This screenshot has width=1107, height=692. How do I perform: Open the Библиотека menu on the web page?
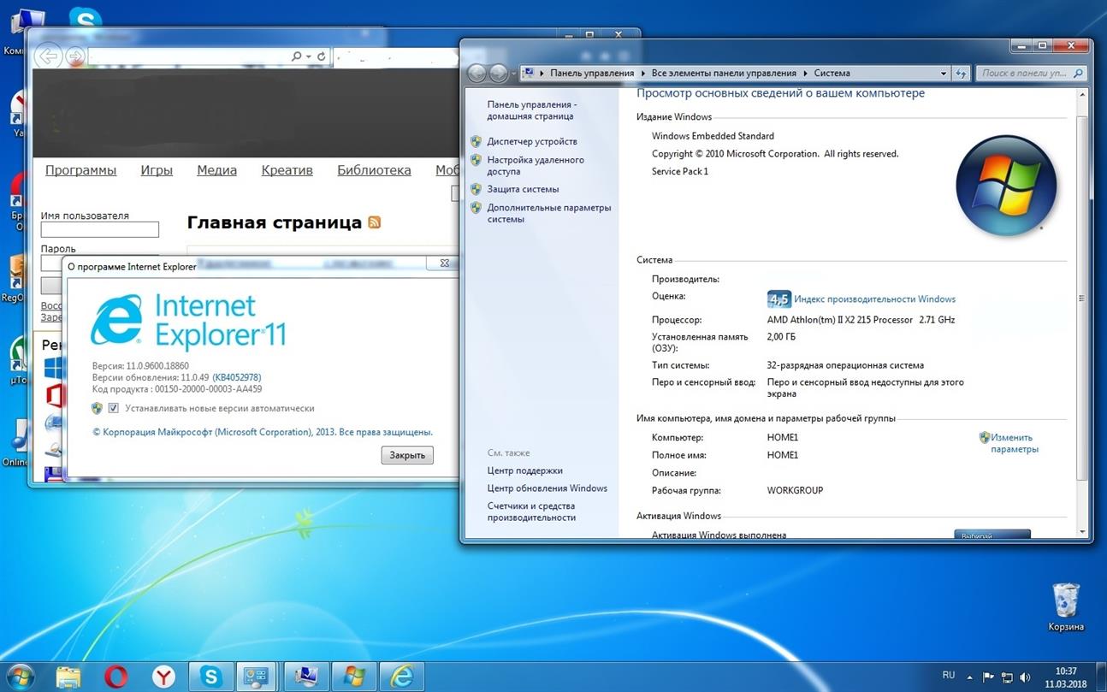374,170
